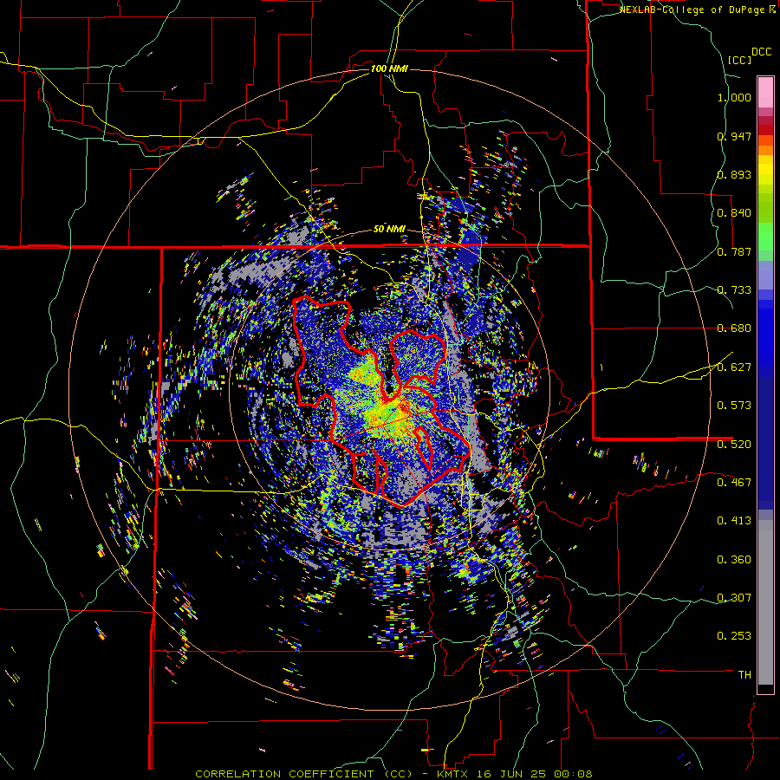Click the TH threshold label on the scale
The height and width of the screenshot is (780, 780).
tap(744, 675)
